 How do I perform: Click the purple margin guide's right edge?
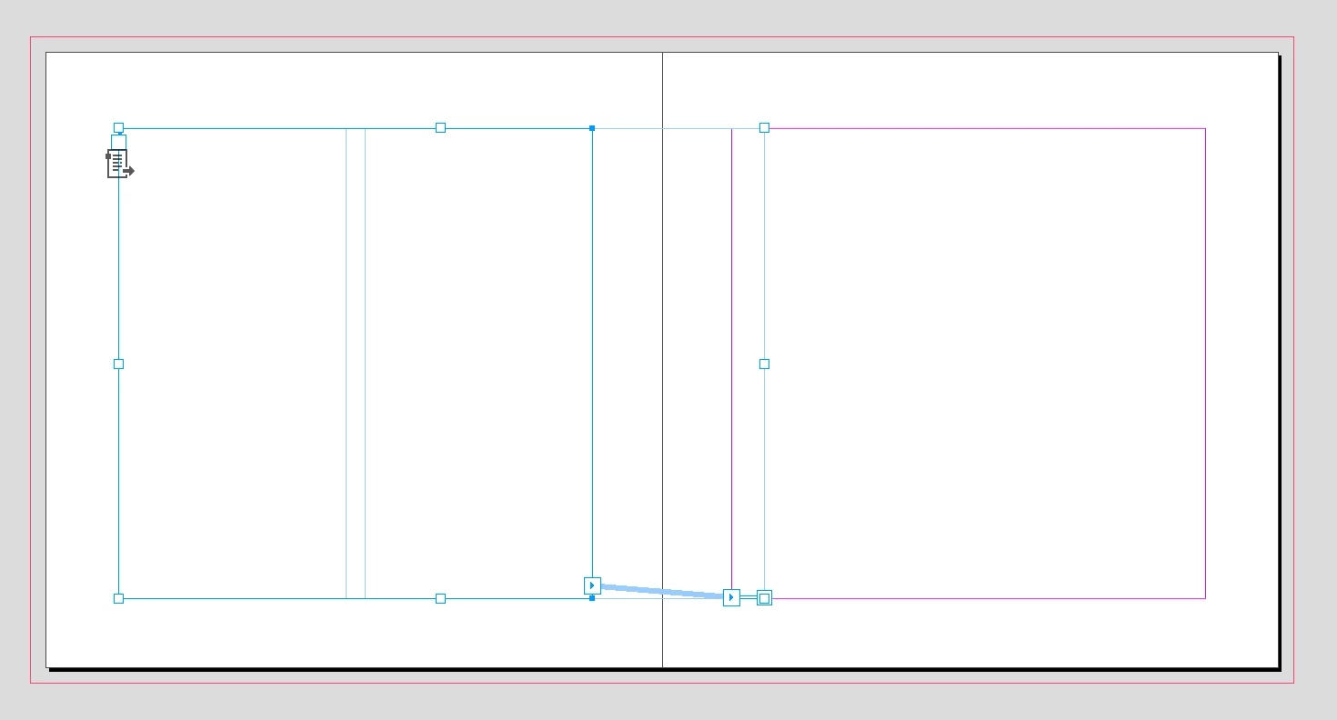tap(1205, 364)
